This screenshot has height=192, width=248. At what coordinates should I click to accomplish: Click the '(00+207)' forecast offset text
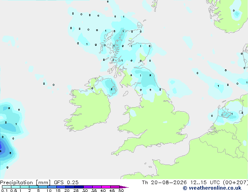tap(235, 183)
